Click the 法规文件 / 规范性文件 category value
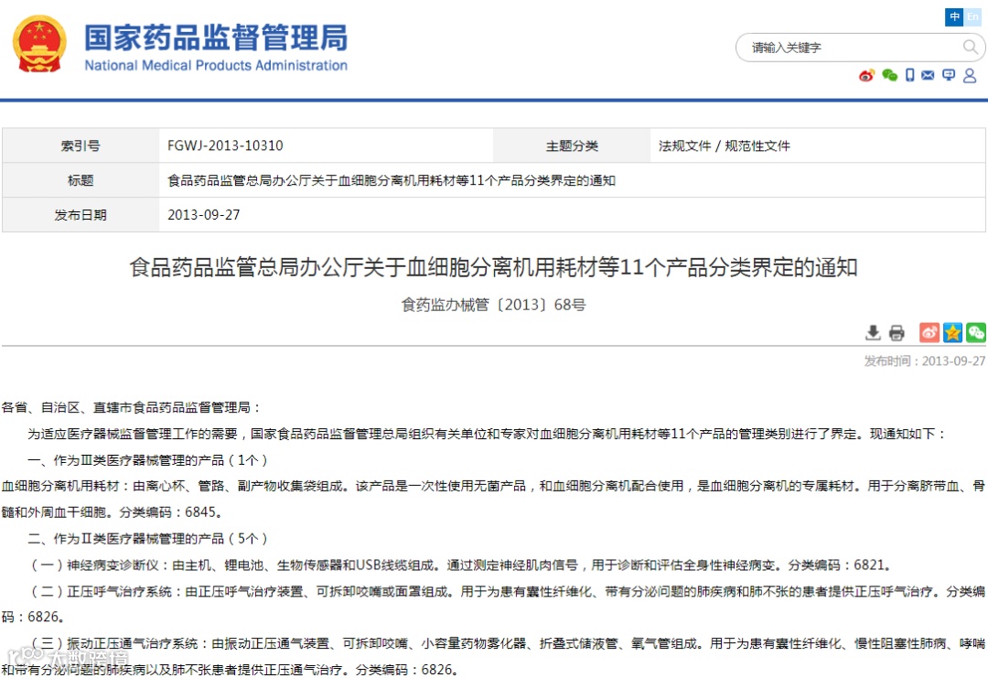The width and height of the screenshot is (988, 678). 724,146
